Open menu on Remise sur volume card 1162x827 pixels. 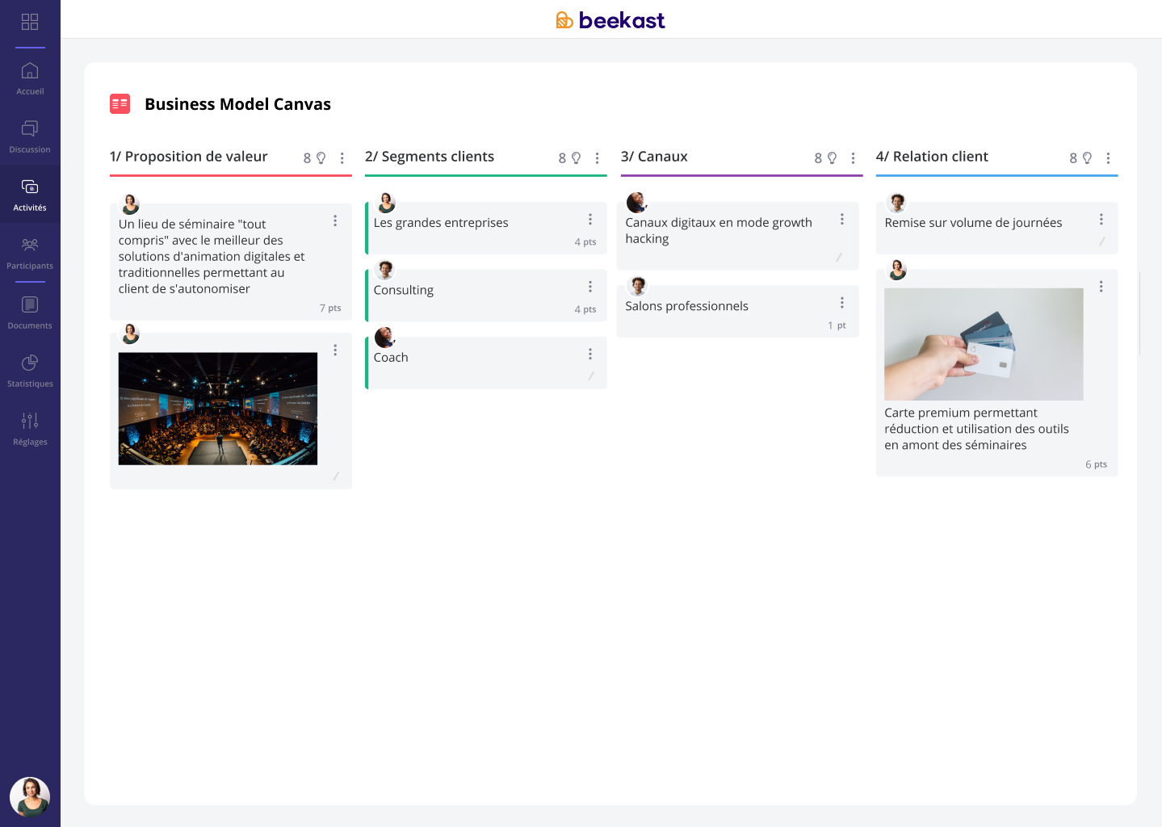[x=1101, y=219]
